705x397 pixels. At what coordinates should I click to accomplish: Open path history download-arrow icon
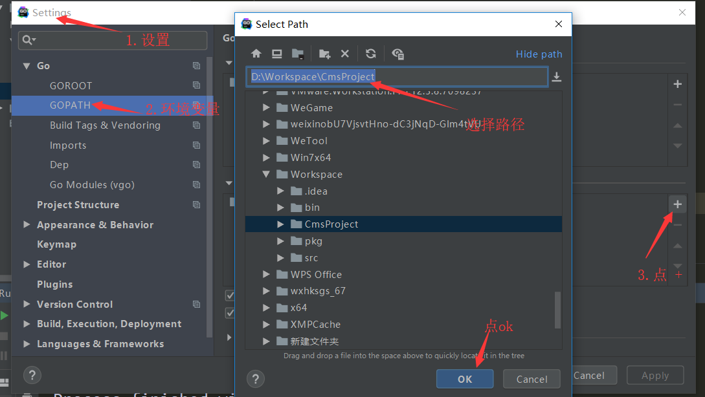pyautogui.click(x=556, y=77)
